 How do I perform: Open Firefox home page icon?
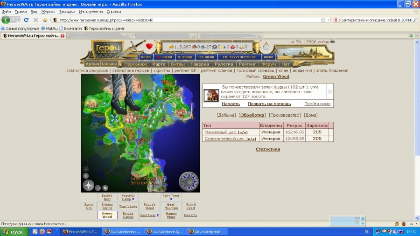coord(45,20)
